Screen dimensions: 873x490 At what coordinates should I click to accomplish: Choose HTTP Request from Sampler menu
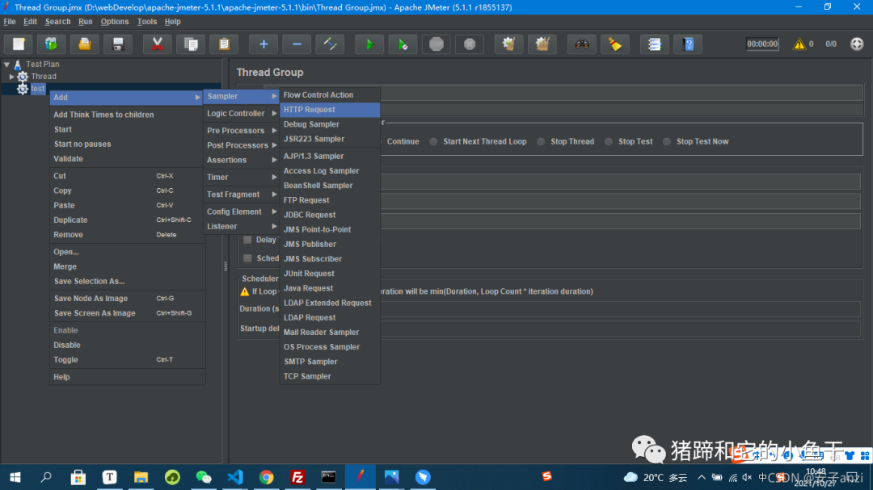coord(330,110)
